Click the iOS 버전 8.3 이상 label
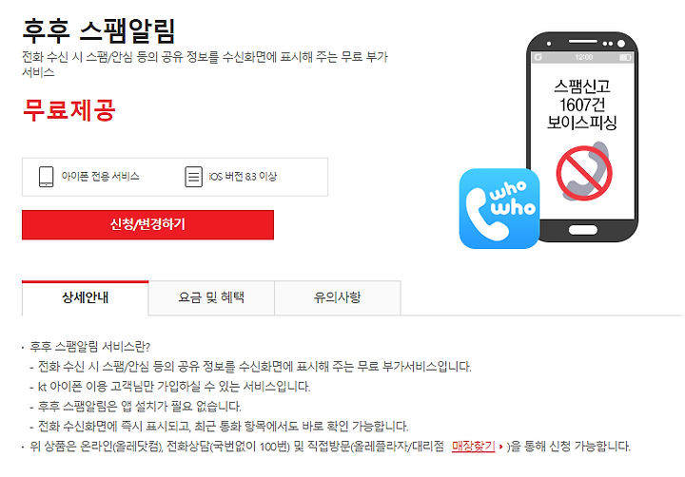The height and width of the screenshot is (477, 685). [243, 177]
